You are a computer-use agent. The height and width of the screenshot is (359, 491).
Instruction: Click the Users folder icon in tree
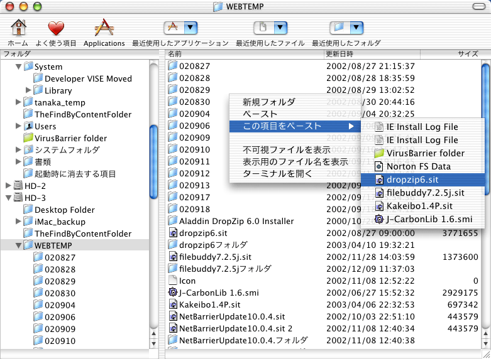coord(28,126)
